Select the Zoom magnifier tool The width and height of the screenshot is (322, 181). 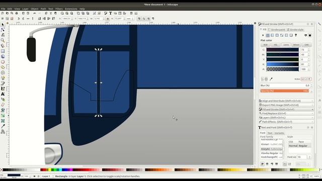pyautogui.click(x=3, y=40)
